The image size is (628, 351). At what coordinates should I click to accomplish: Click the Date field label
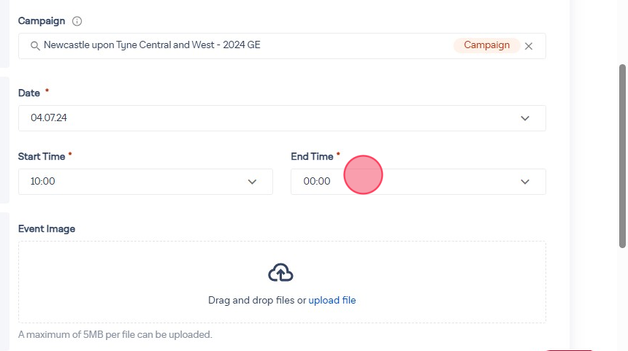point(29,93)
